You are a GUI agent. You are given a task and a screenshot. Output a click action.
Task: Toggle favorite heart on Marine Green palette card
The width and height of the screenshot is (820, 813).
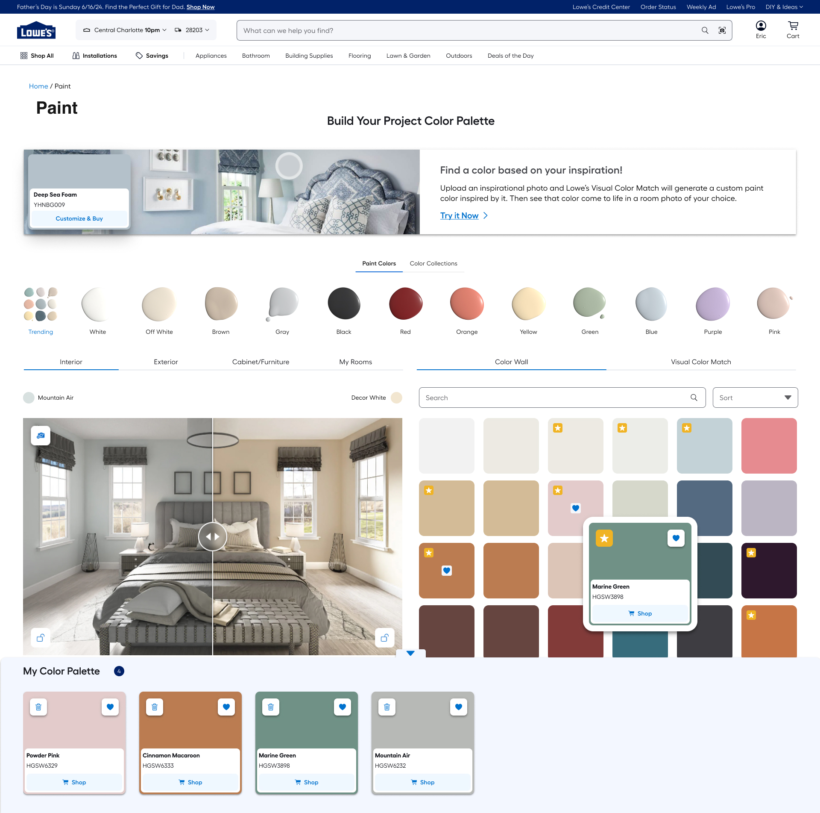343,707
